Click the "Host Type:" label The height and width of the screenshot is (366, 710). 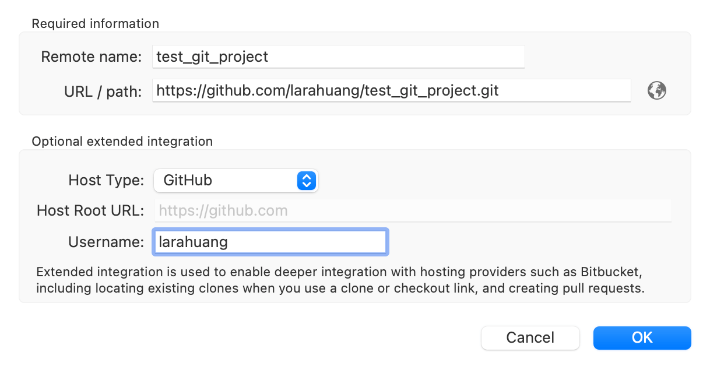pos(106,180)
